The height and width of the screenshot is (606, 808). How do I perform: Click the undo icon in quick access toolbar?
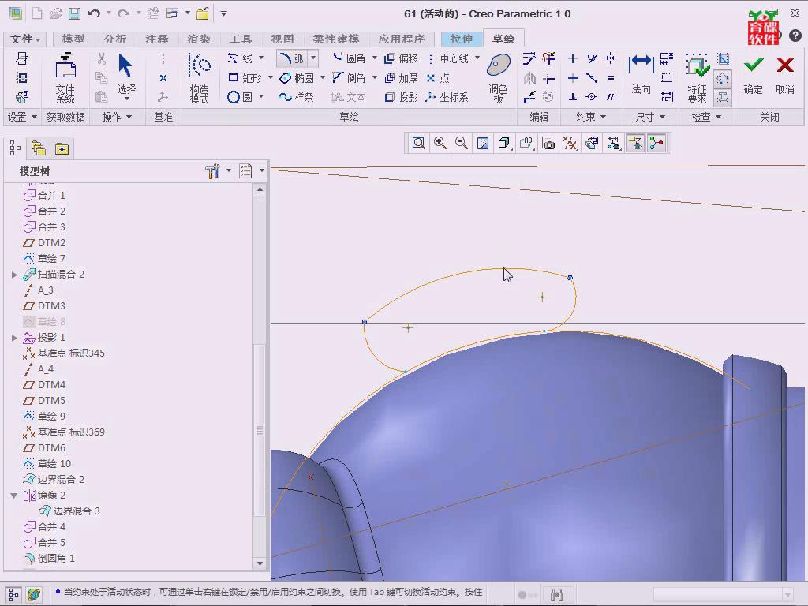pos(94,14)
